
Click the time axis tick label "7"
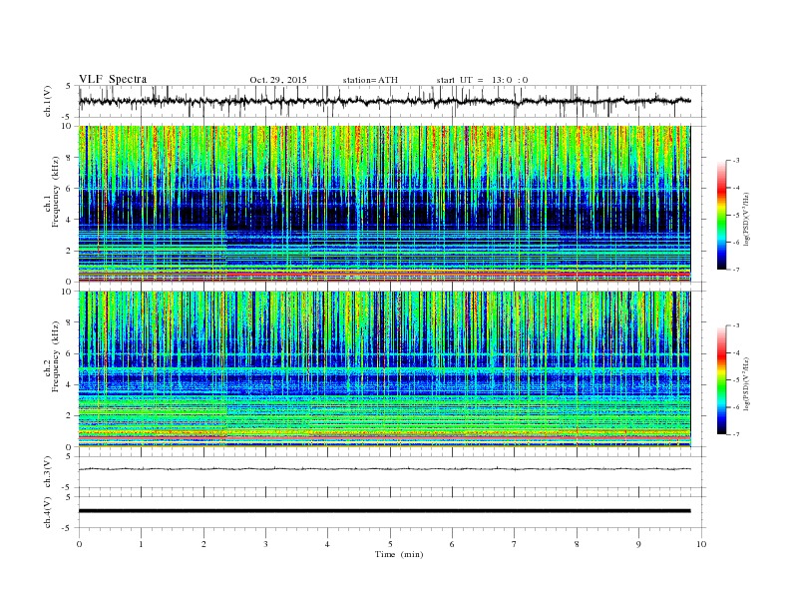(515, 544)
